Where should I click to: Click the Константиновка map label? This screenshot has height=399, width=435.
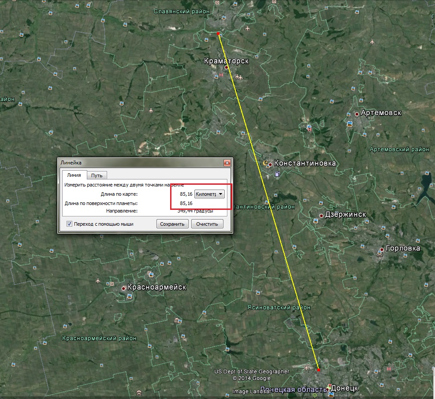(x=305, y=163)
